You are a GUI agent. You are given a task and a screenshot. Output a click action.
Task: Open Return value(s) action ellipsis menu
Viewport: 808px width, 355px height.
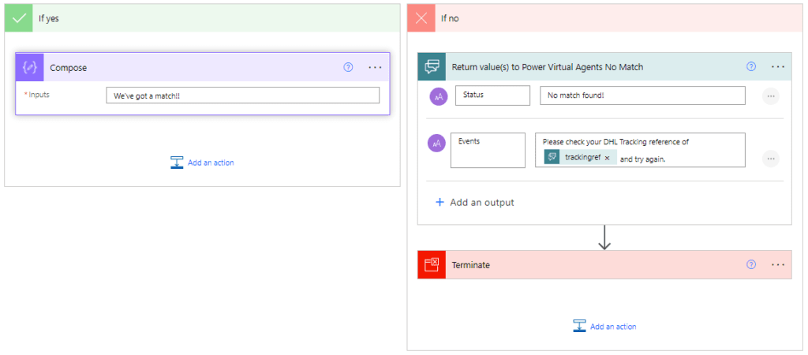pos(778,67)
